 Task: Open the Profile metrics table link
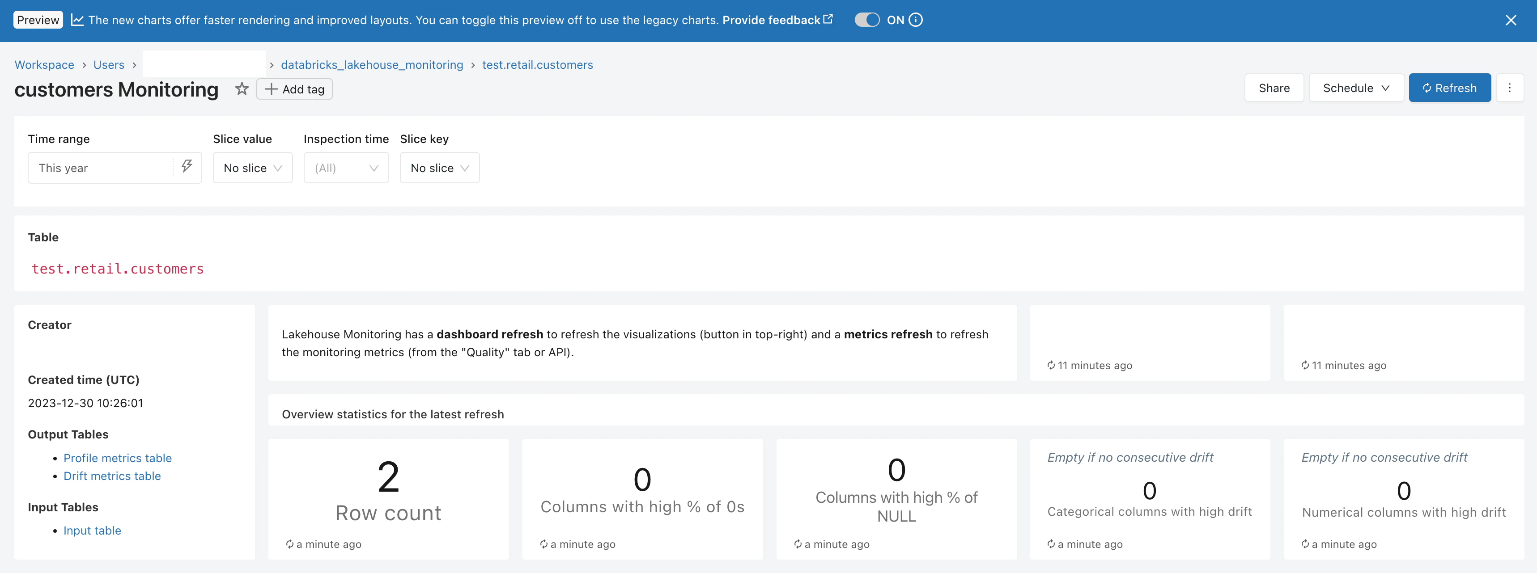click(118, 458)
